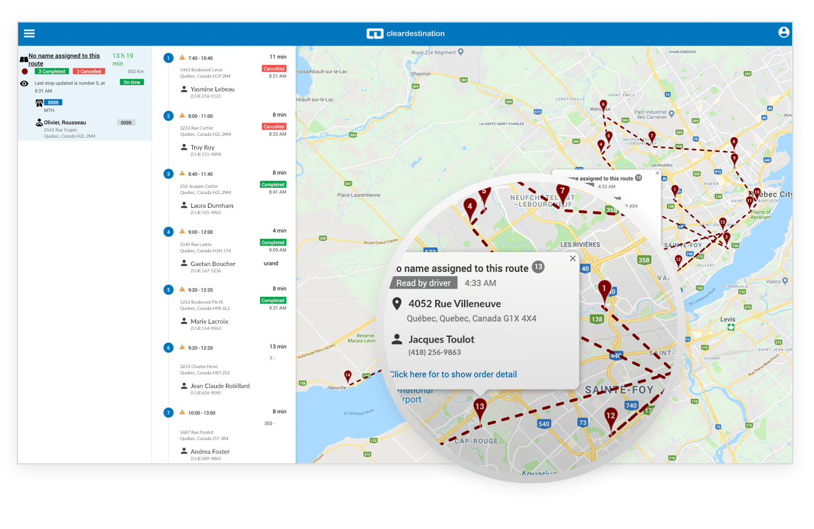Click warning triangle next to 8:40 - 11:40

click(182, 173)
